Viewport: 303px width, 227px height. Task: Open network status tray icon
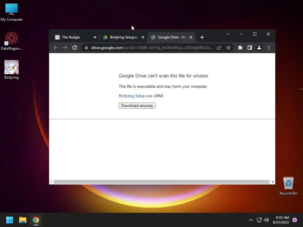coord(259,220)
